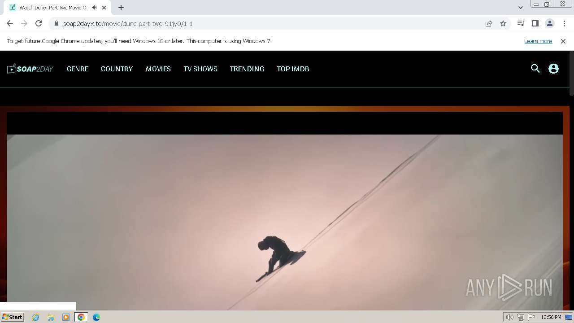Open the network tray icon
The image size is (574, 323).
tap(521, 317)
